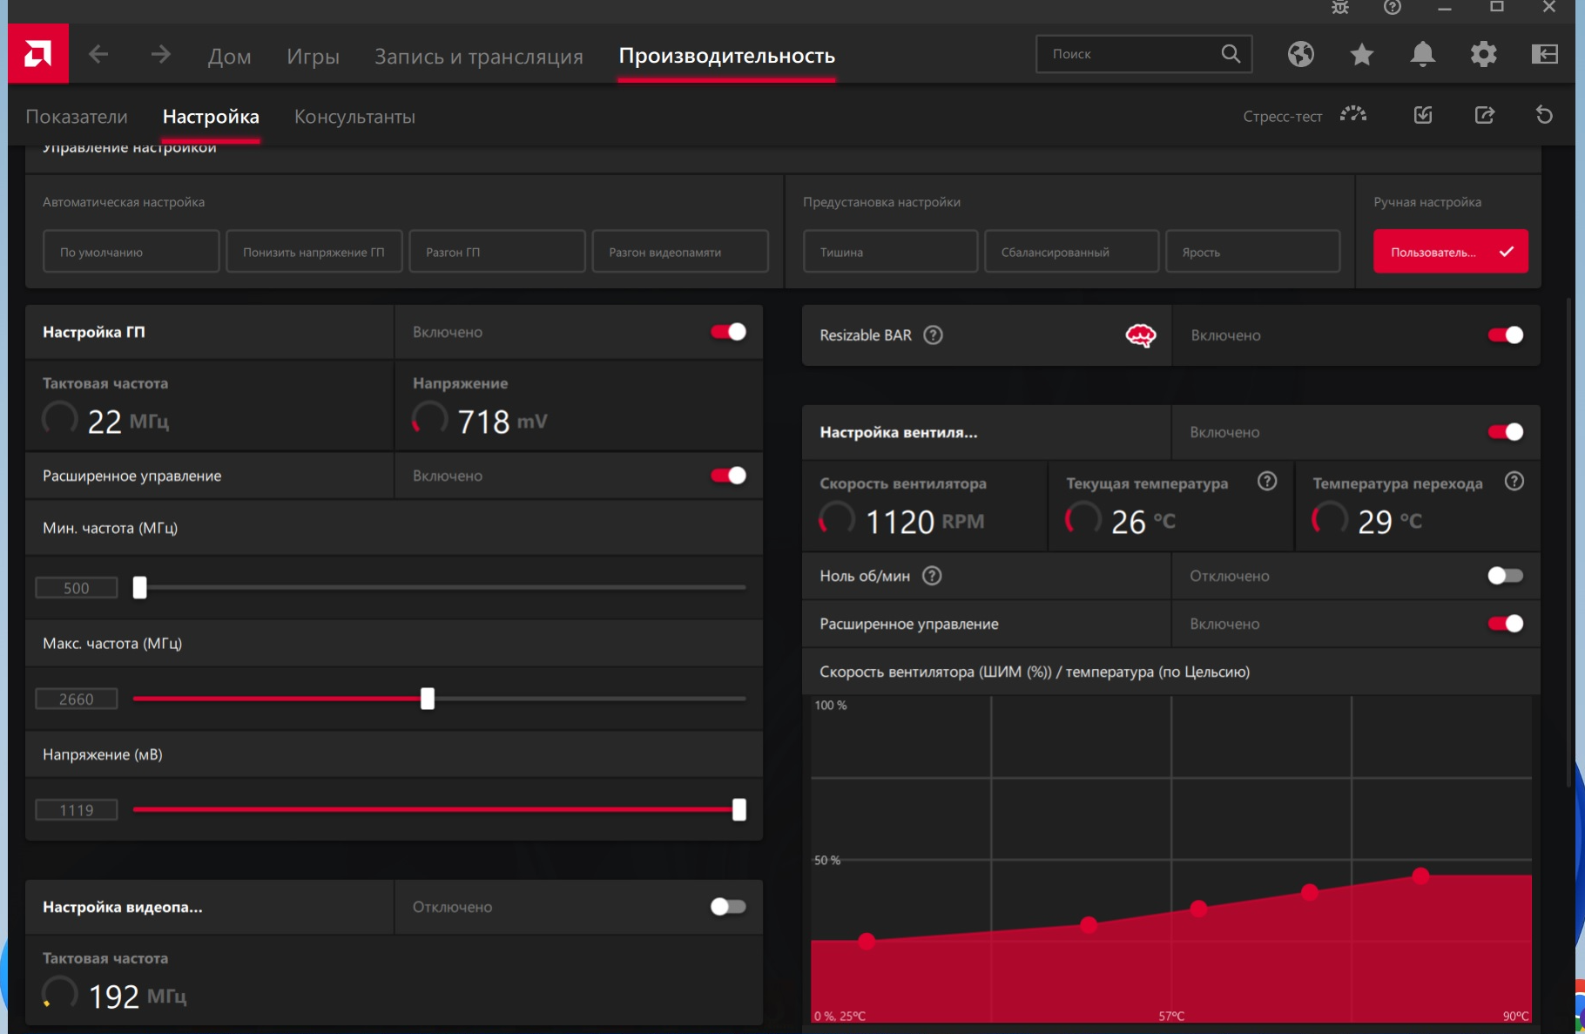This screenshot has width=1585, height=1034.
Task: Click the rightmost fan curve point
Action: point(1420,875)
